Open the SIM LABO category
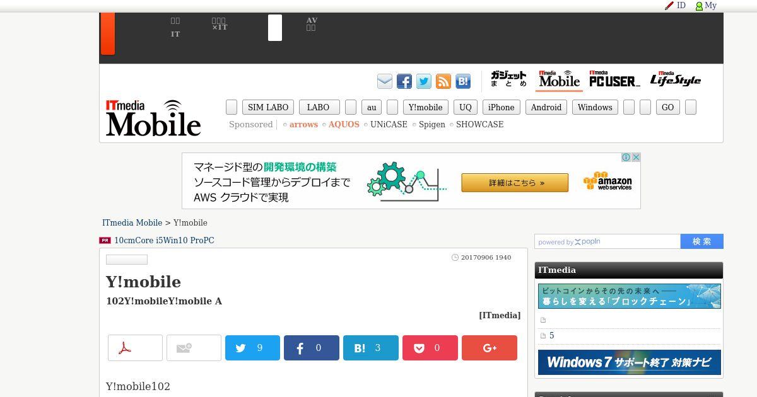Image resolution: width=757 pixels, height=397 pixels. coord(268,107)
